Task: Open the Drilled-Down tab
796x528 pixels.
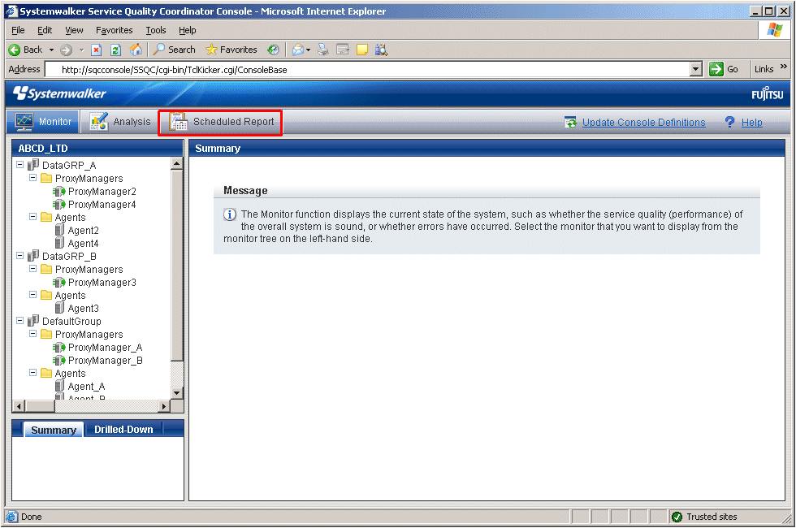Action: [x=123, y=430]
